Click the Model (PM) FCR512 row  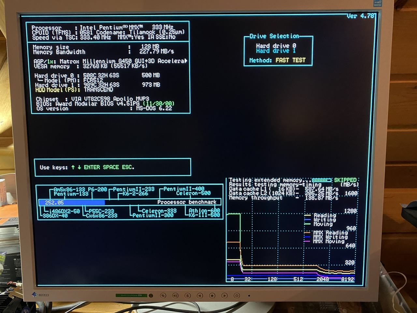[x=70, y=80]
